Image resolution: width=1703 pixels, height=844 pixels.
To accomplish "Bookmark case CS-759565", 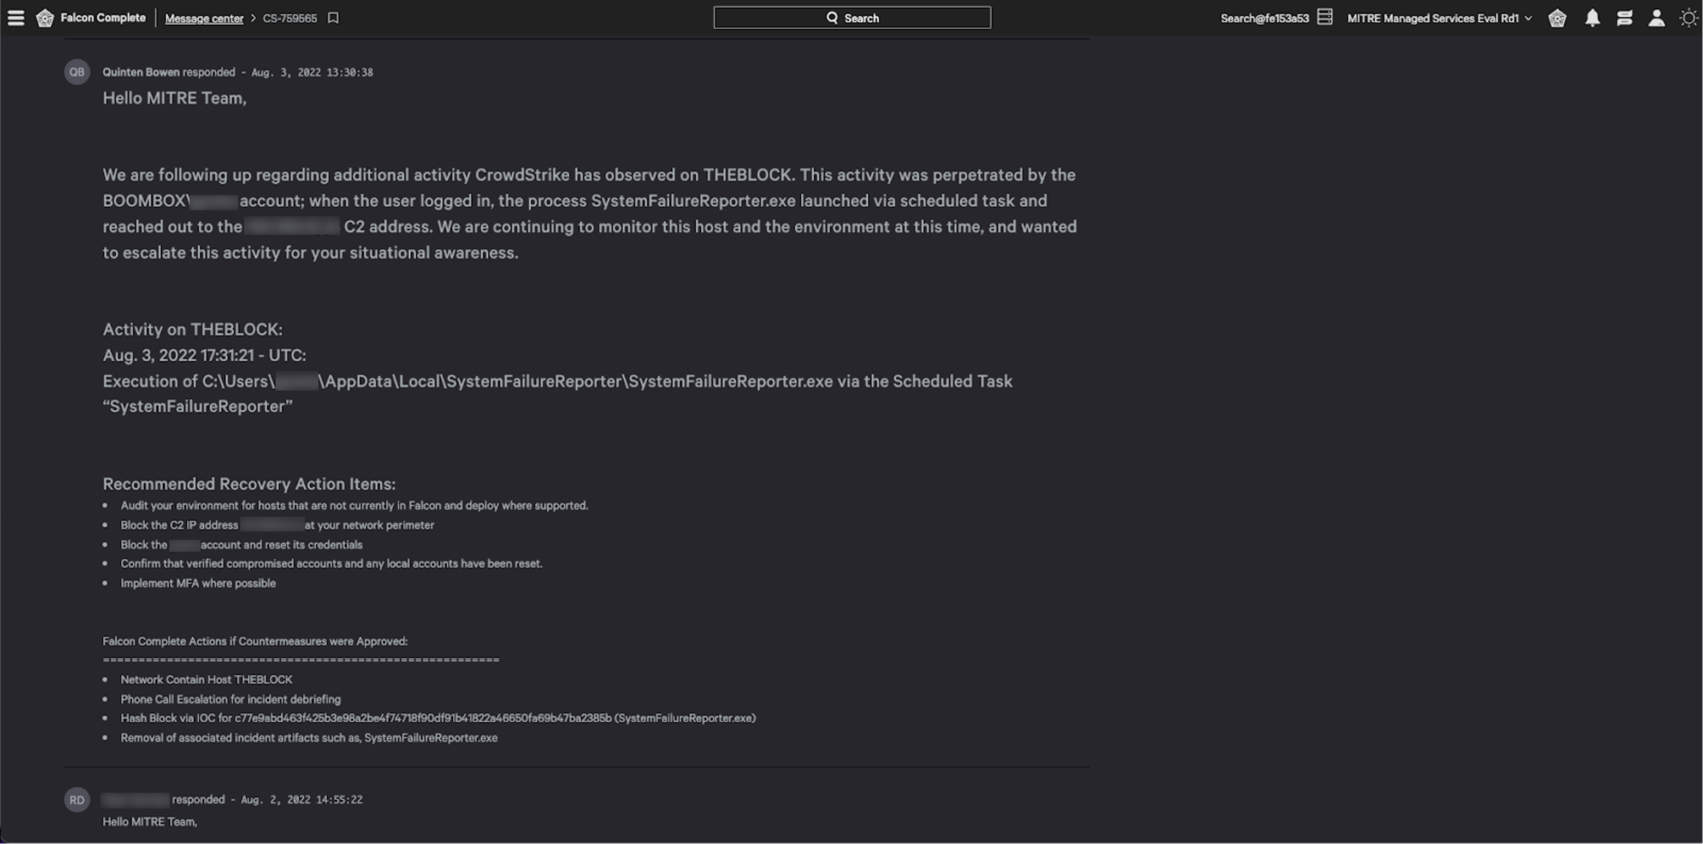I will click(333, 18).
